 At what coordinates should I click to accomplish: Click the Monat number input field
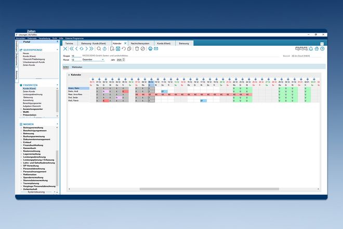pyautogui.click(x=76, y=60)
